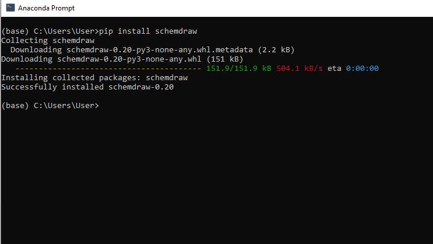
Task: Click the blue '0:00:00' eta value
Action: click(x=362, y=69)
